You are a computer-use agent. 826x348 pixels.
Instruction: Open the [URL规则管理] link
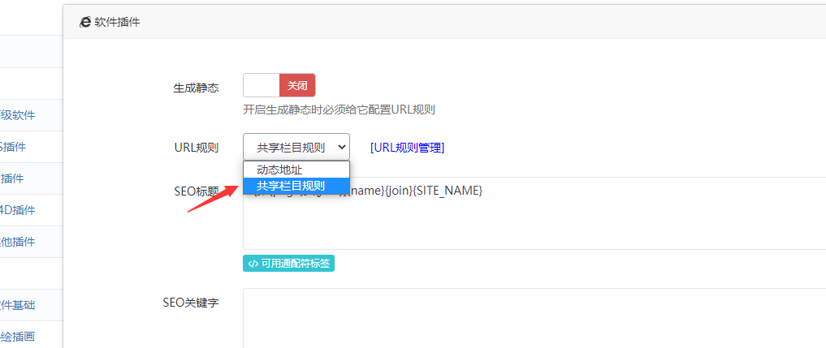click(407, 148)
